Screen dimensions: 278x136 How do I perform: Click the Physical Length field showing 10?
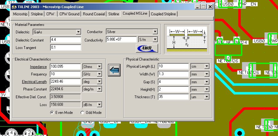pos(173,66)
